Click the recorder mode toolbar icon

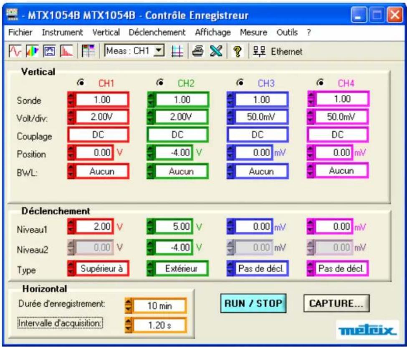(49, 51)
